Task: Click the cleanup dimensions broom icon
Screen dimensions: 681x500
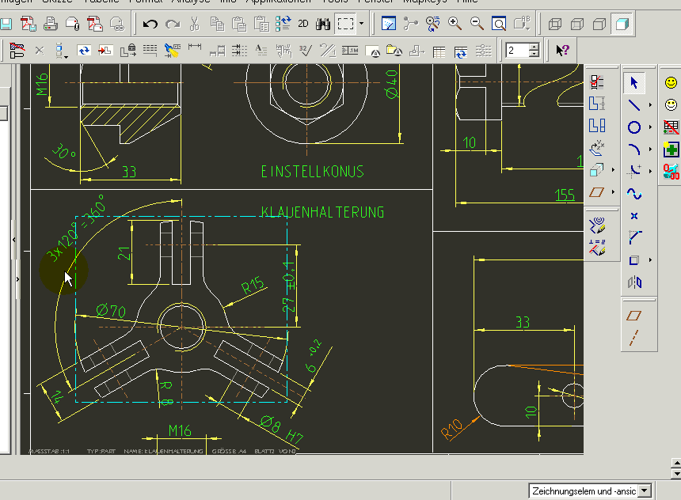Action: click(173, 51)
